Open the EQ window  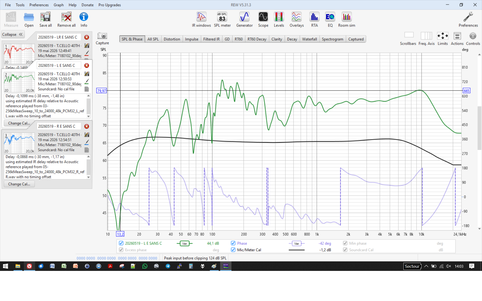point(330,19)
